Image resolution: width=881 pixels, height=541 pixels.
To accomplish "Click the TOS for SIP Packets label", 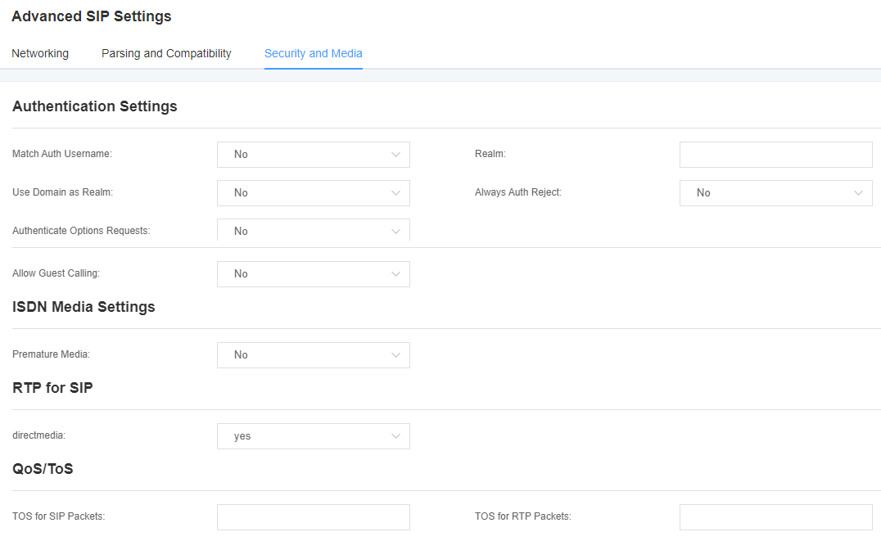I will 59,516.
